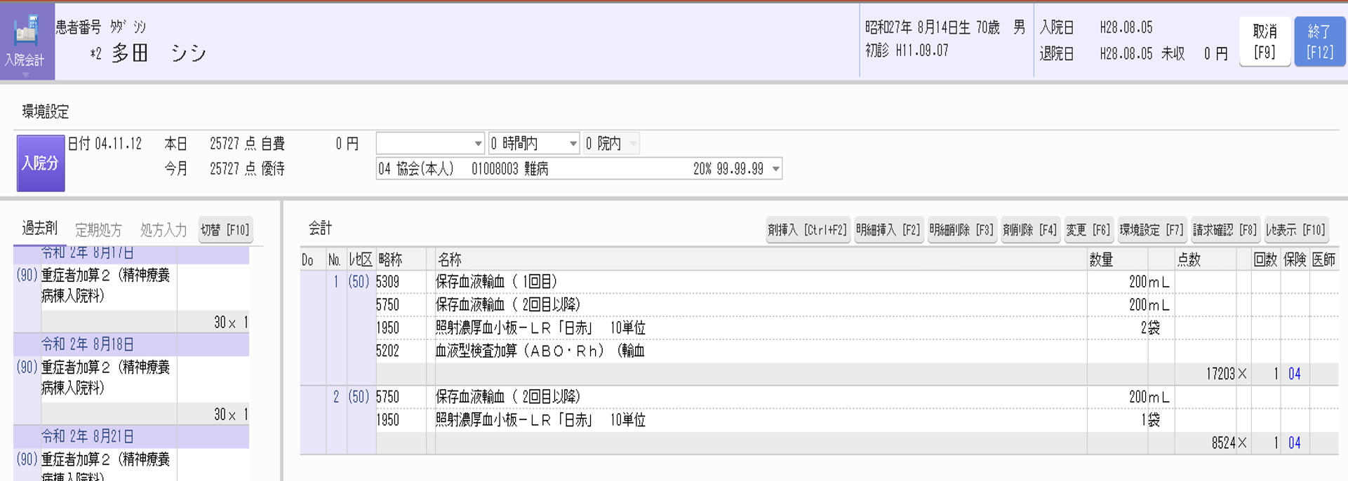
Task: Open the 処方入力 tab
Action: 164,230
